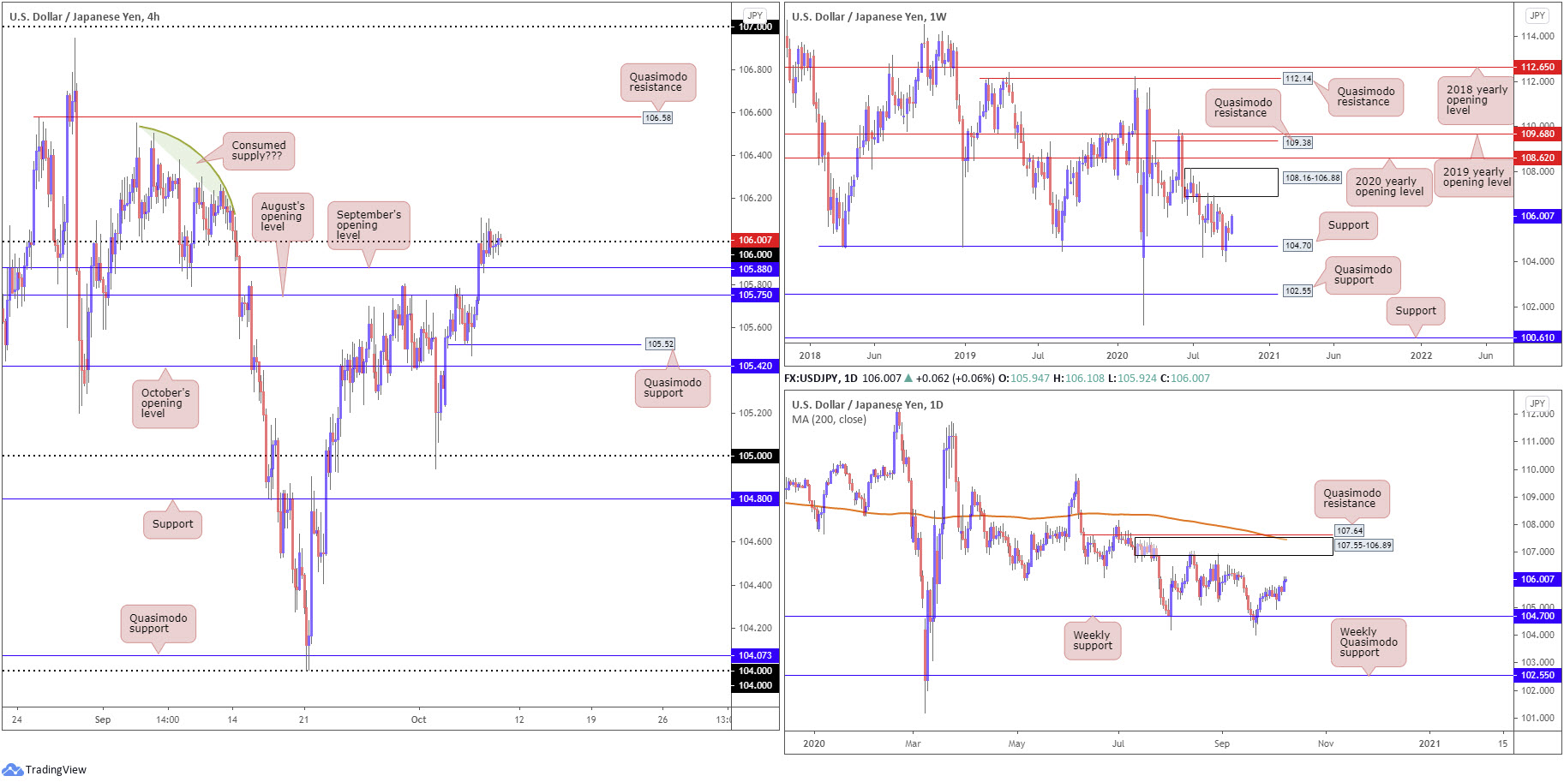Click Quasimodo resistance callout above 109.38 tag
Image resolution: width=1564 pixels, height=782 pixels.
click(x=1243, y=108)
